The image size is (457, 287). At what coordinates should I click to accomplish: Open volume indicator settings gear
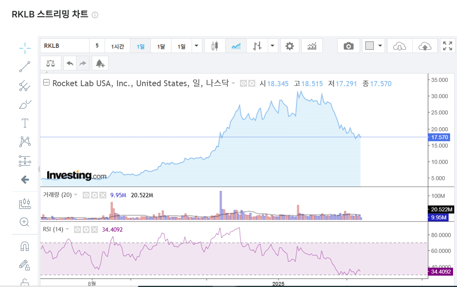click(94, 195)
